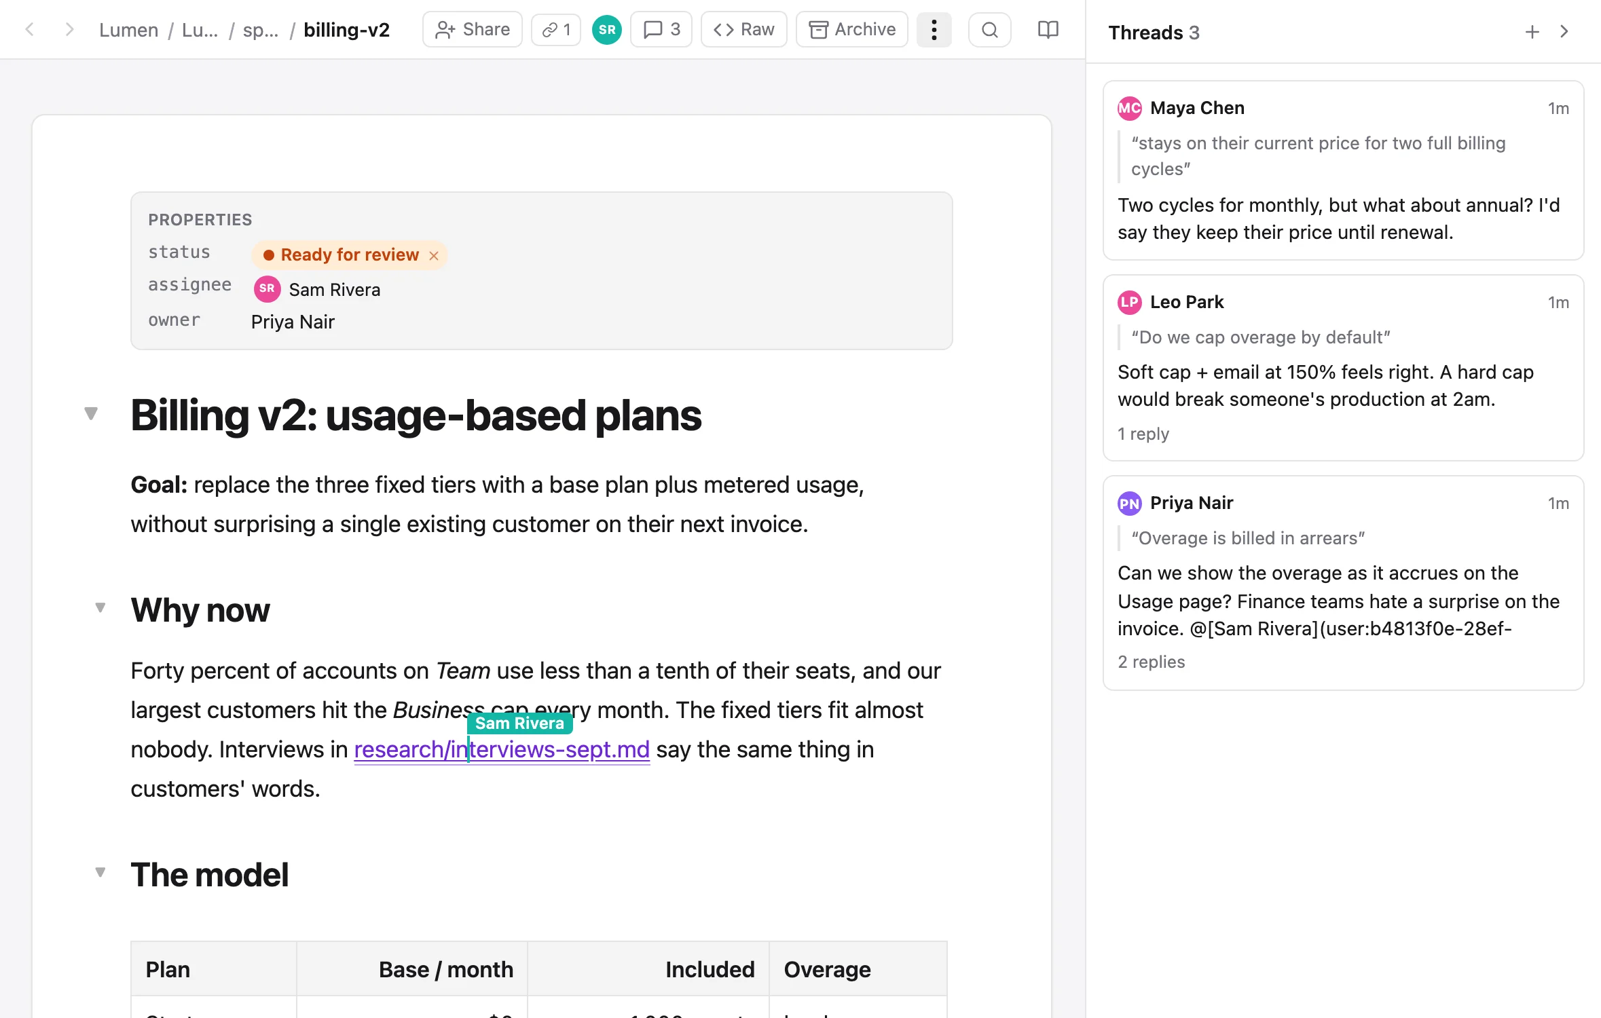This screenshot has width=1601, height=1018.
Task: Click the quoted text 'Overage is billed in arrears'
Action: tap(1248, 538)
